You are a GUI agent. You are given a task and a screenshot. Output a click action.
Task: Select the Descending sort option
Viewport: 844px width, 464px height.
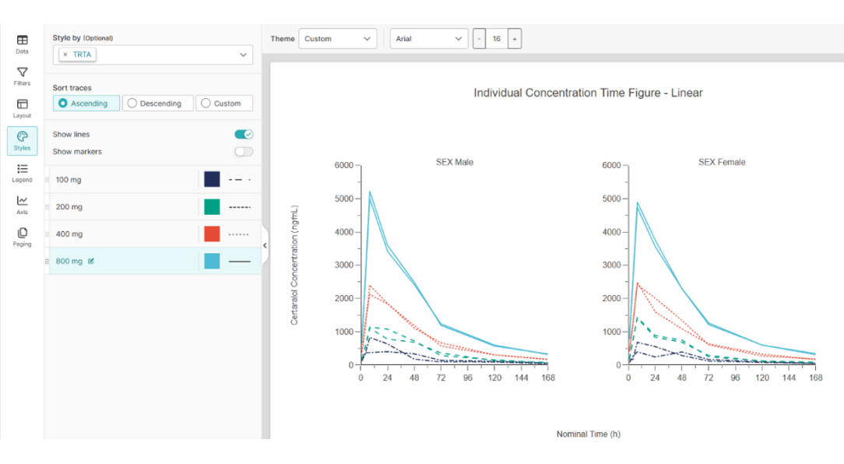[157, 104]
